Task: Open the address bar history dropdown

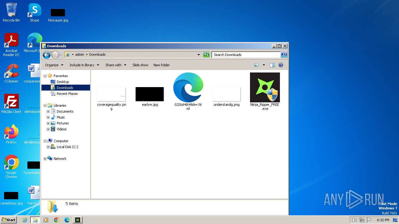Action: click(x=199, y=55)
